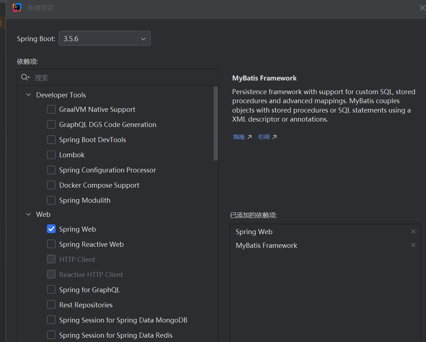Enable GraalVM Native Support checkbox

[x=51, y=109]
